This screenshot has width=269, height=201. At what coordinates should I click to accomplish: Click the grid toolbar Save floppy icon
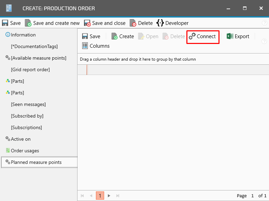[x=85, y=36]
